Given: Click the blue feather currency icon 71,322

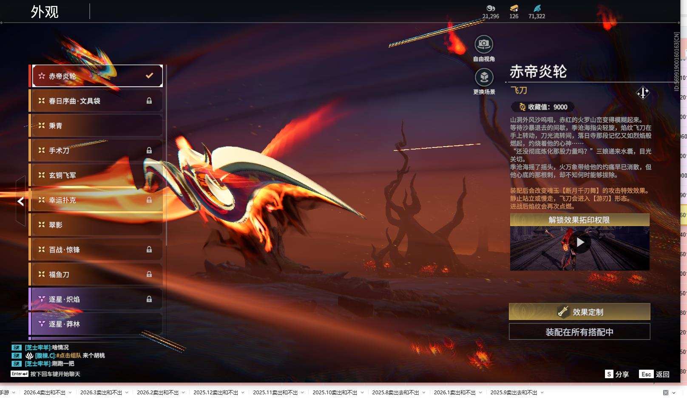Looking at the screenshot, I should (x=537, y=8).
